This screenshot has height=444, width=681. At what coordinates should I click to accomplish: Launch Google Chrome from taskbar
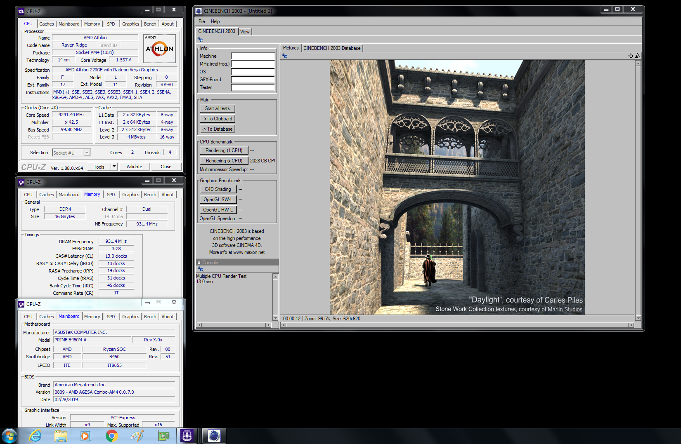pos(111,436)
